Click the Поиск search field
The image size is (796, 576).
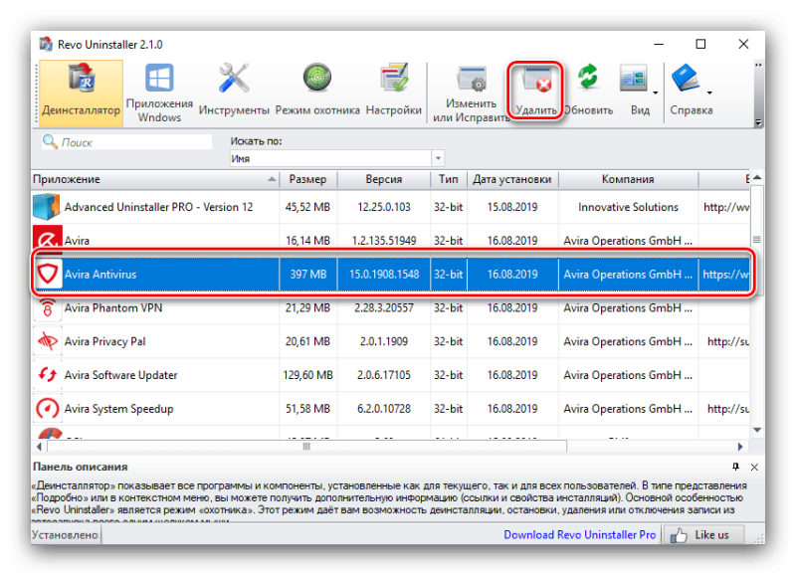(127, 142)
